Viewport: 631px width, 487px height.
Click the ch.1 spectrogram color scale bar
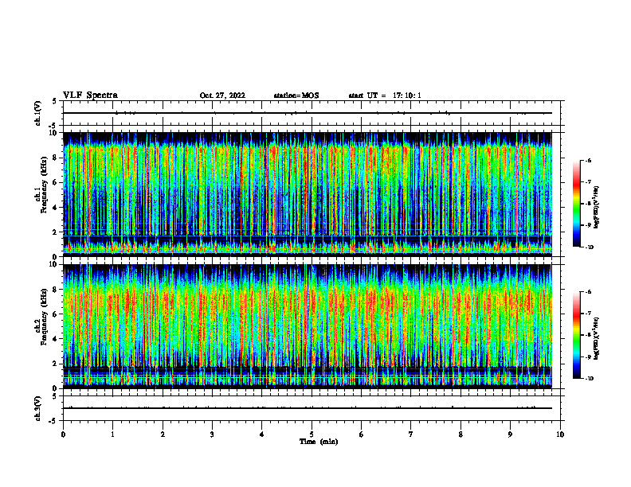576,204
